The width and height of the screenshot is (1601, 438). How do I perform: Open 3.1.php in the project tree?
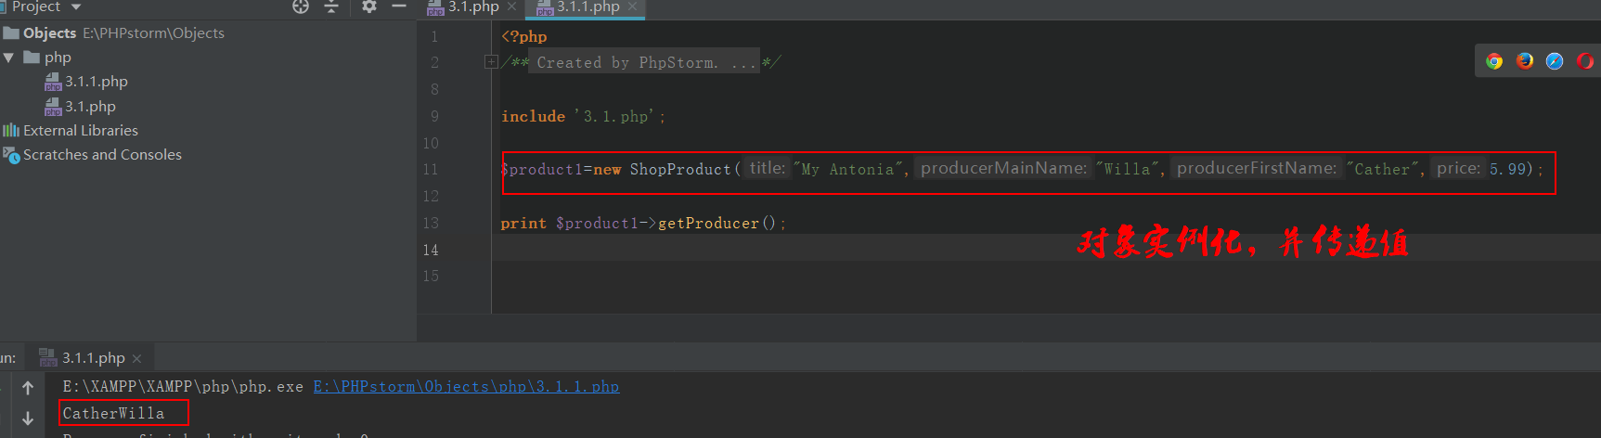pos(81,107)
